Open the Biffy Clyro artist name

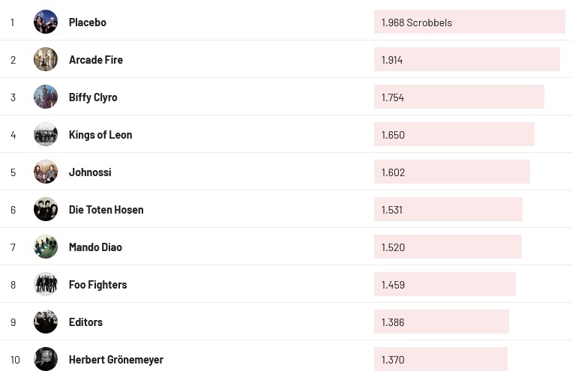point(93,97)
